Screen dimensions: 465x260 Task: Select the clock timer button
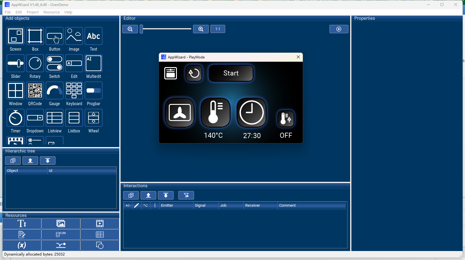pos(252,113)
